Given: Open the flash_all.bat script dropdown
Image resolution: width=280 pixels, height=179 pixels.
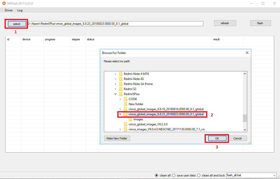Looking at the screenshot, I should [x=274, y=175].
